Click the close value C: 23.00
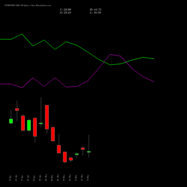This screenshot has width=187, height=187. point(65,10)
